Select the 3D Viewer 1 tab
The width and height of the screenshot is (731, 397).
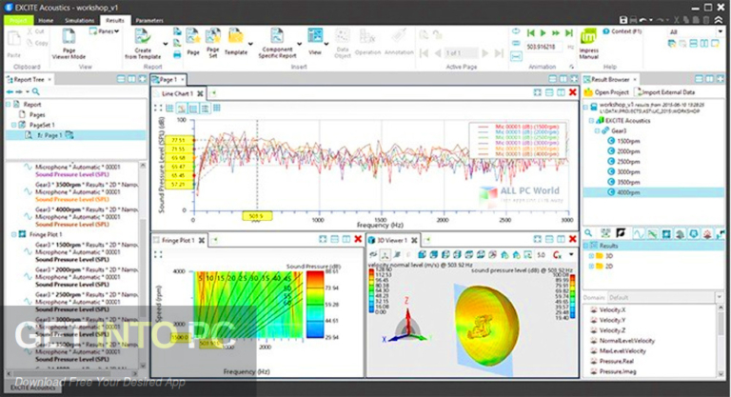pyautogui.click(x=391, y=240)
